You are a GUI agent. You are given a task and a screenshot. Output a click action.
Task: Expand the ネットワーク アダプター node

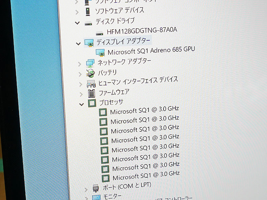pos(79,64)
